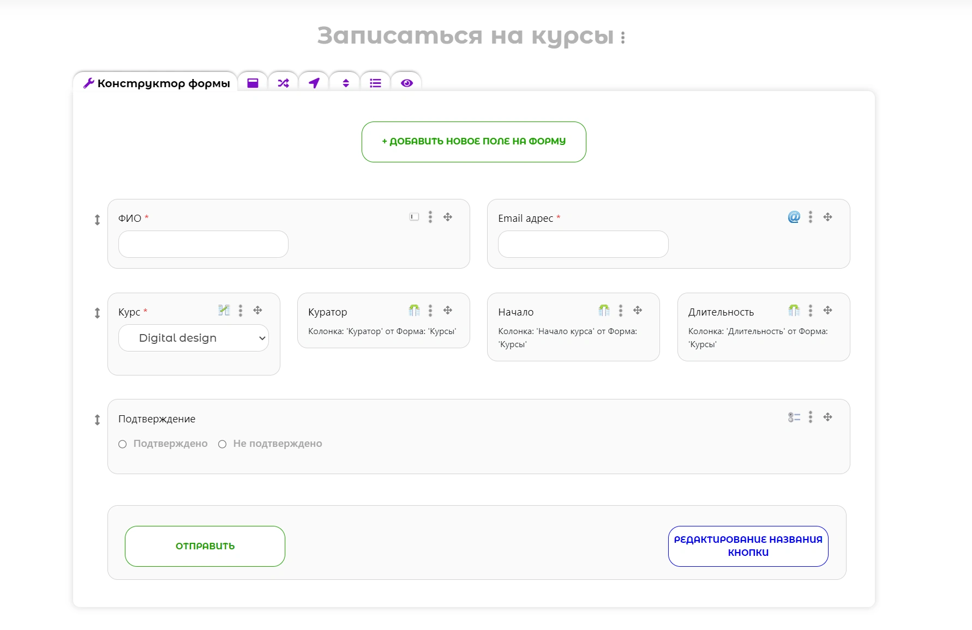Click the Email адрес label
The height and width of the screenshot is (630, 972).
[x=525, y=219]
